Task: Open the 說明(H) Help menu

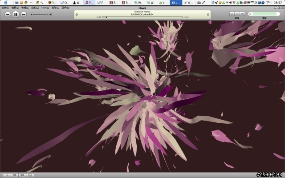Action: [x=65, y=8]
